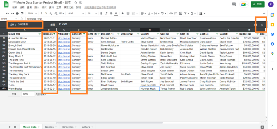The height and width of the screenshot is (129, 277).
Task: Format as currency with dollar icon
Action: 41,13
